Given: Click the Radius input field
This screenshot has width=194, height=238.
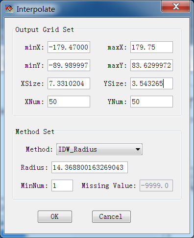Looking at the screenshot, I should tap(90, 167).
